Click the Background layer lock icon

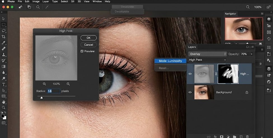pos(247,92)
